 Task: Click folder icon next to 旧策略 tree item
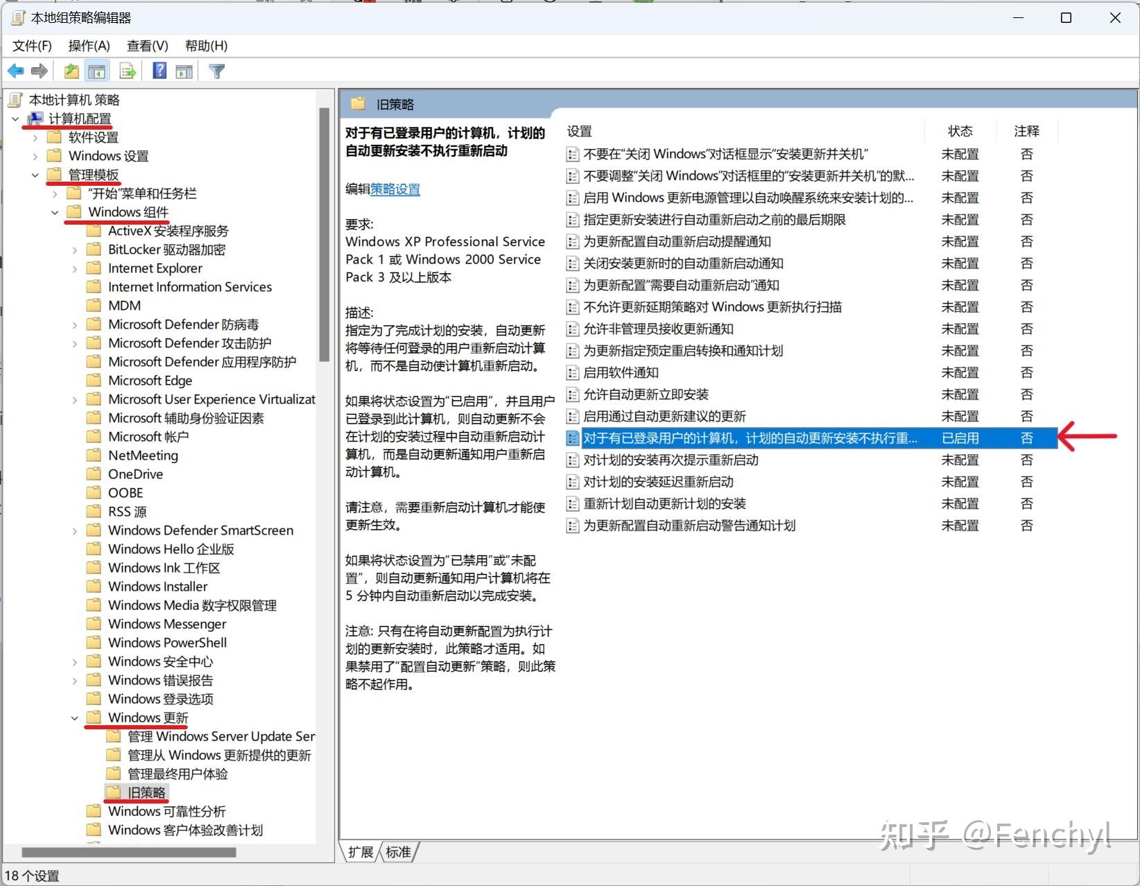[x=113, y=792]
